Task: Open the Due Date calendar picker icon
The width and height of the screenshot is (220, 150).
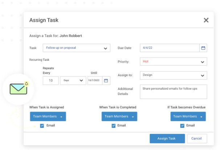Action: coord(203,48)
